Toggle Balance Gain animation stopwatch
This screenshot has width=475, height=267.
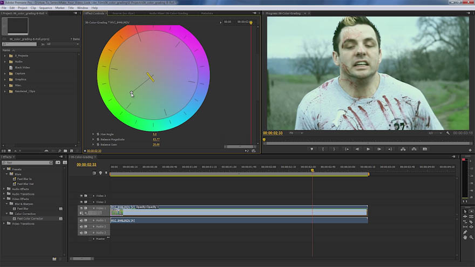pyautogui.click(x=98, y=145)
